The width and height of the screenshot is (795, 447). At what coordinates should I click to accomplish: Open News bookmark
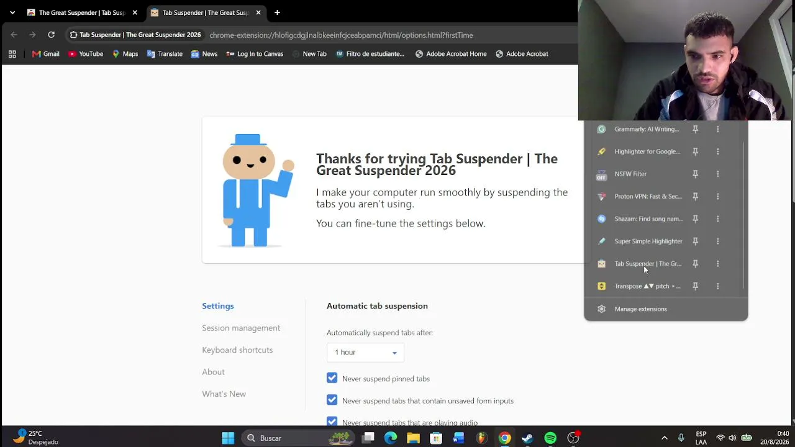[204, 54]
